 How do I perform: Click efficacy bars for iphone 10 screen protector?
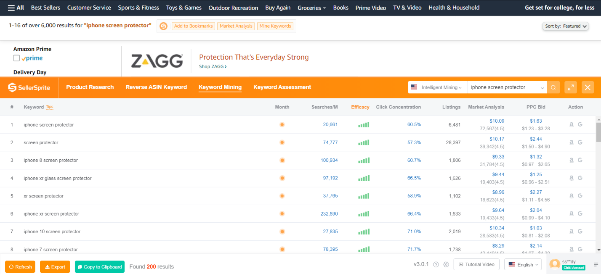(x=364, y=232)
